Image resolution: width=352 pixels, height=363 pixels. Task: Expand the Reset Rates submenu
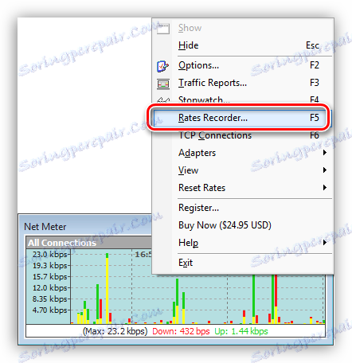pyautogui.click(x=242, y=188)
